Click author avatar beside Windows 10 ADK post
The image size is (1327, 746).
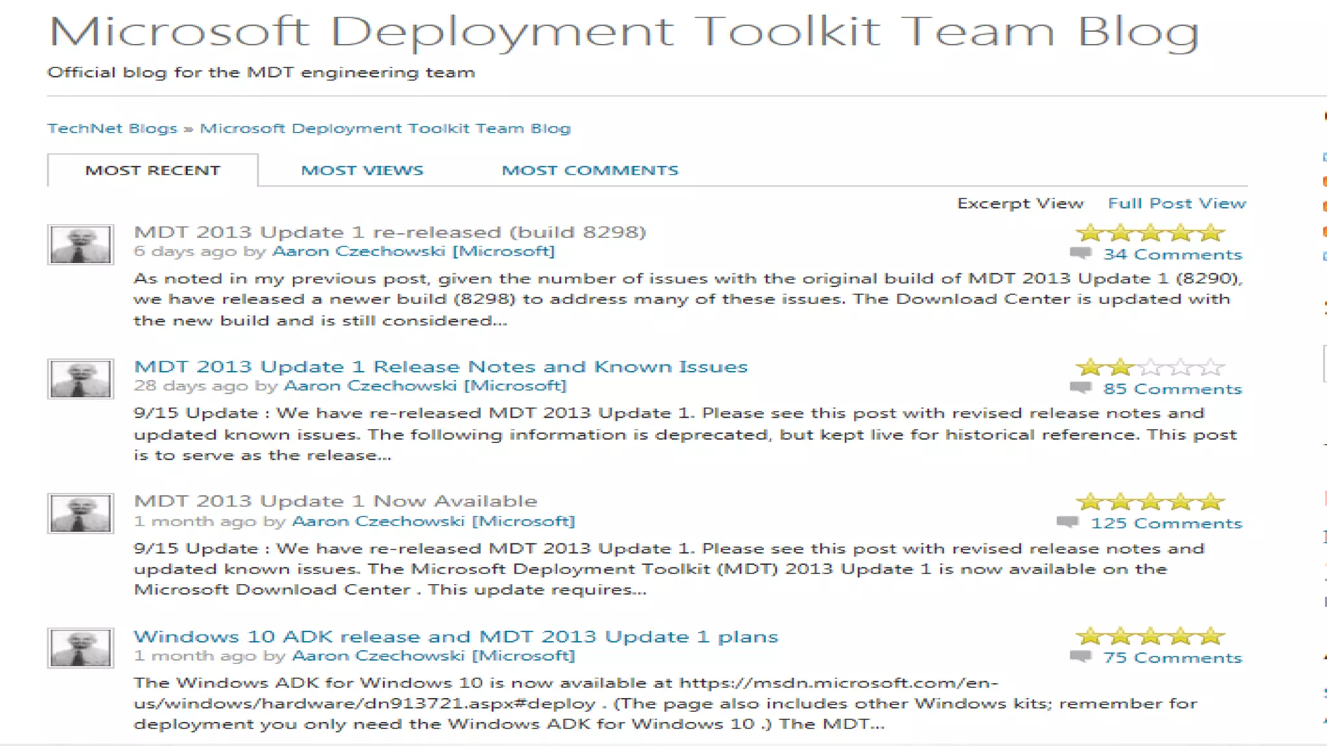[x=80, y=648]
